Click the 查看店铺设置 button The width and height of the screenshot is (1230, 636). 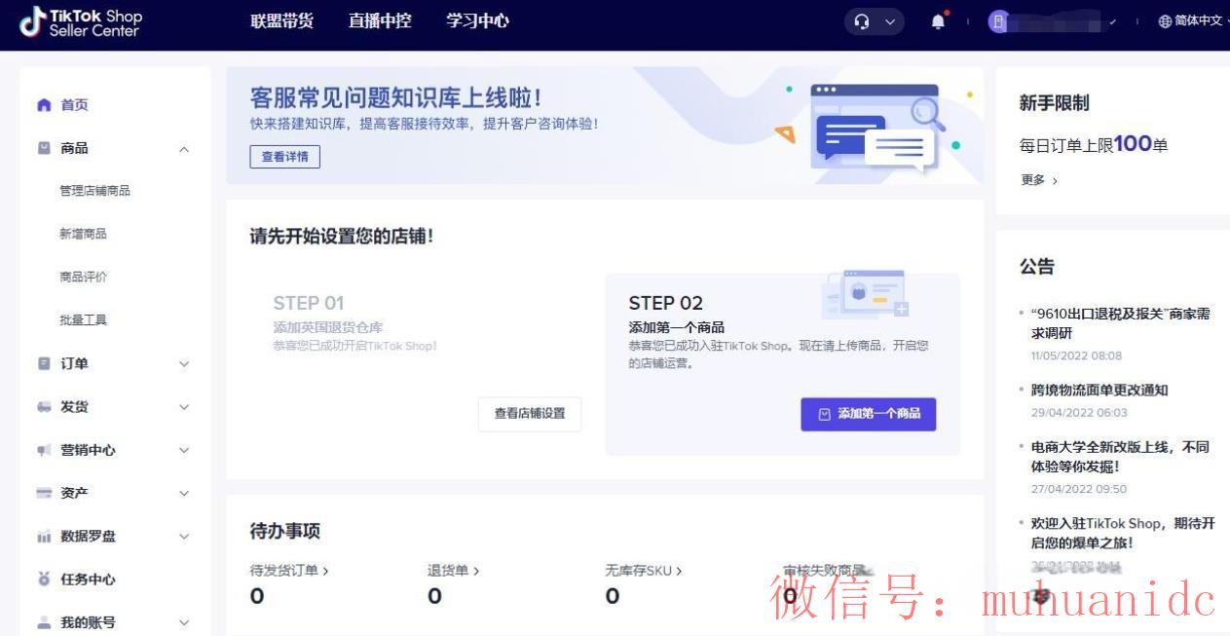[530, 414]
